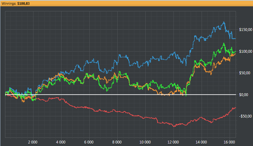Select the $100,00 y-axis label
The image size is (253, 146).
[x=245, y=51]
